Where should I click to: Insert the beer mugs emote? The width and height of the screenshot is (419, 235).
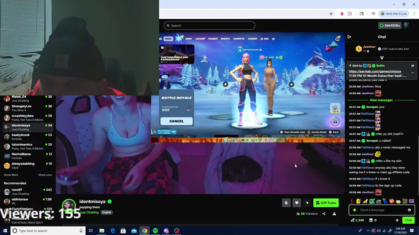coord(398,201)
